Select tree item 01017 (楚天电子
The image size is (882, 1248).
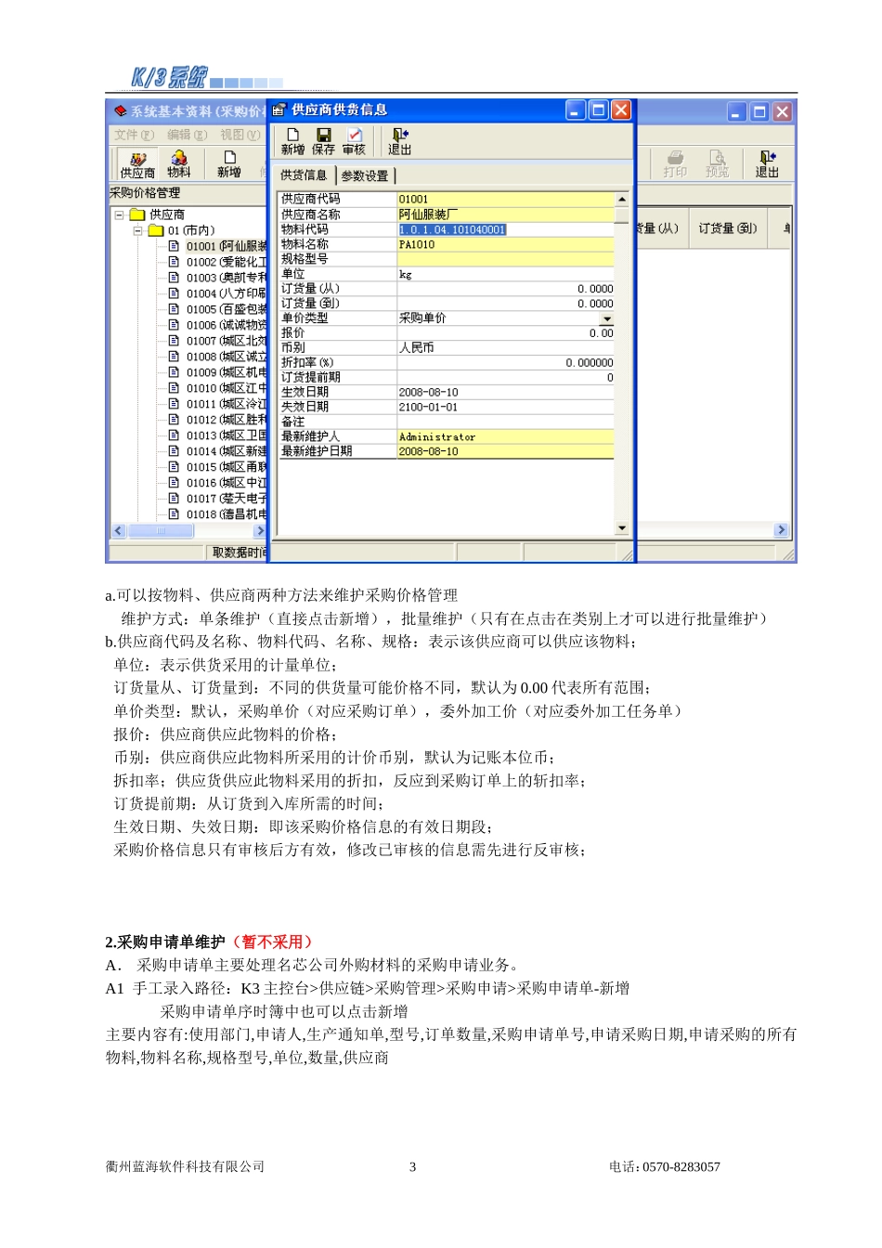(227, 499)
